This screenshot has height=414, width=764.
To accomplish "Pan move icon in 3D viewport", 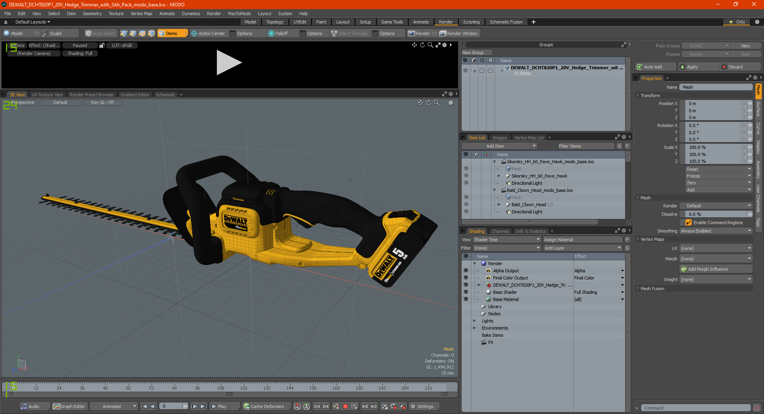I will 421,103.
